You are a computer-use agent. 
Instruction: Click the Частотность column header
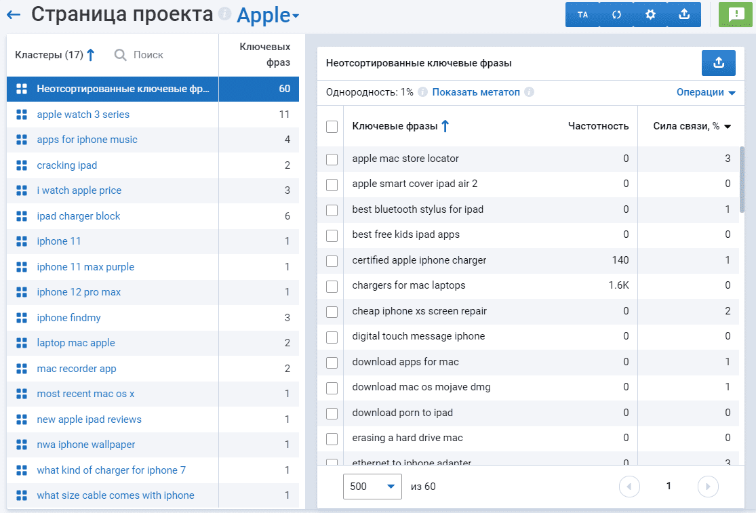(x=598, y=126)
